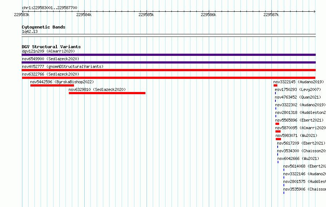
Task: Select nsv3322145 (Audano2019) label
Action: 299,82
